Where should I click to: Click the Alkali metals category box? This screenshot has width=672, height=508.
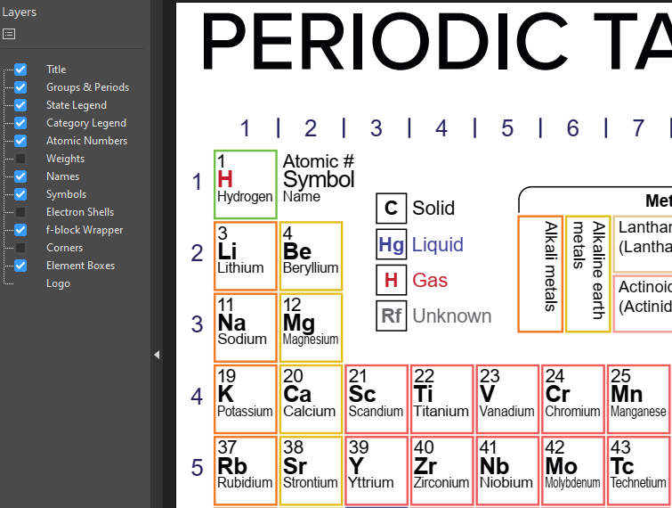[x=540, y=274]
